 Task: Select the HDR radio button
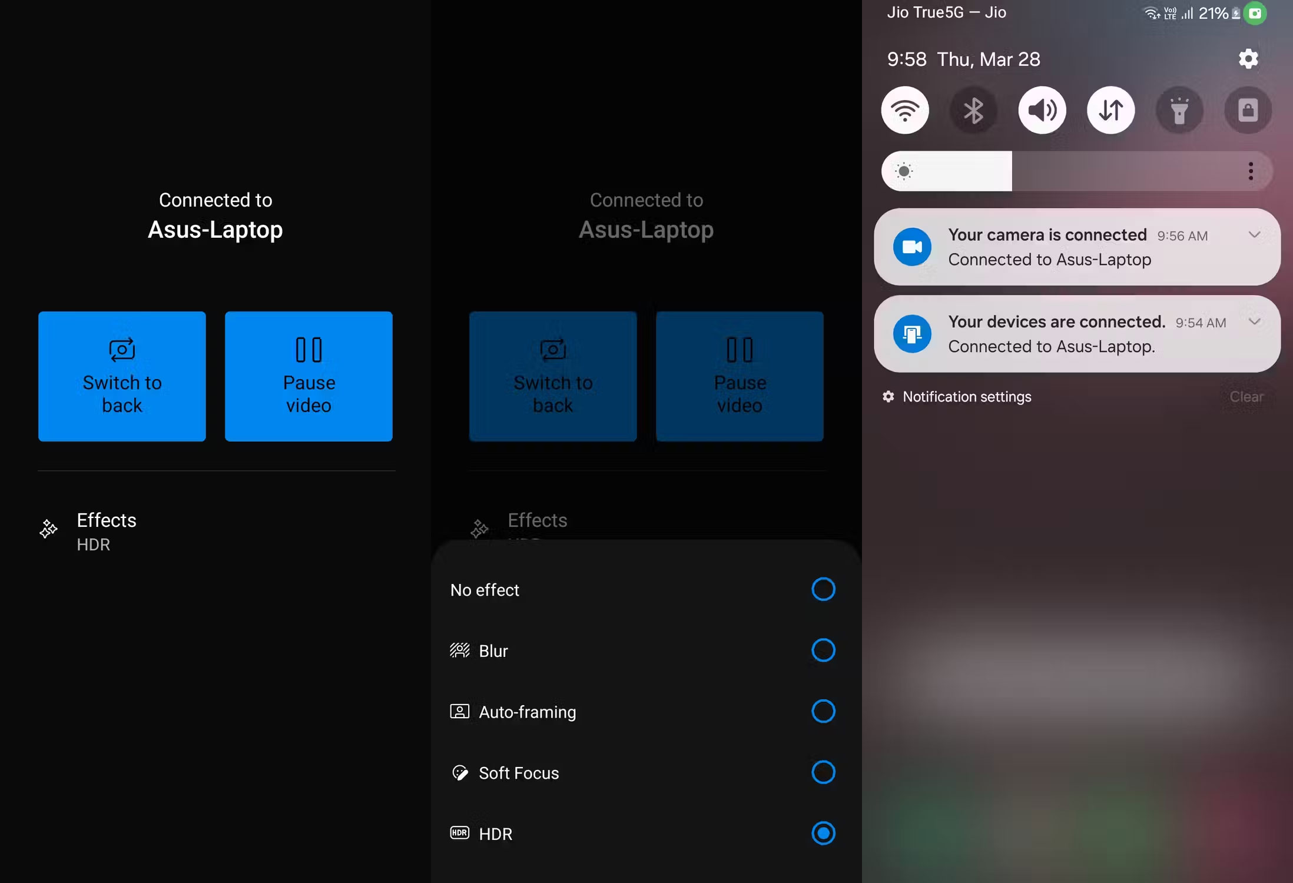(823, 834)
